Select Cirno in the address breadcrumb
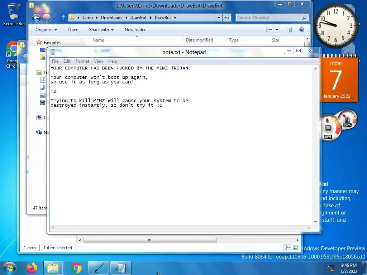Screen dimensions: 367x275 tap(87, 18)
